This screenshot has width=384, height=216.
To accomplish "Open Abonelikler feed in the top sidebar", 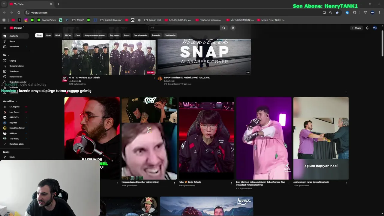I will pyautogui.click(x=15, y=46).
